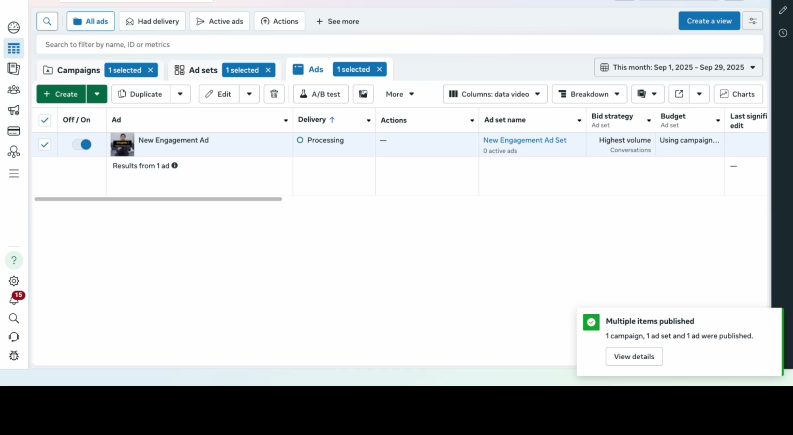Expand the Edit options dropdown arrow
Viewport: 793px width, 435px height.
point(249,94)
